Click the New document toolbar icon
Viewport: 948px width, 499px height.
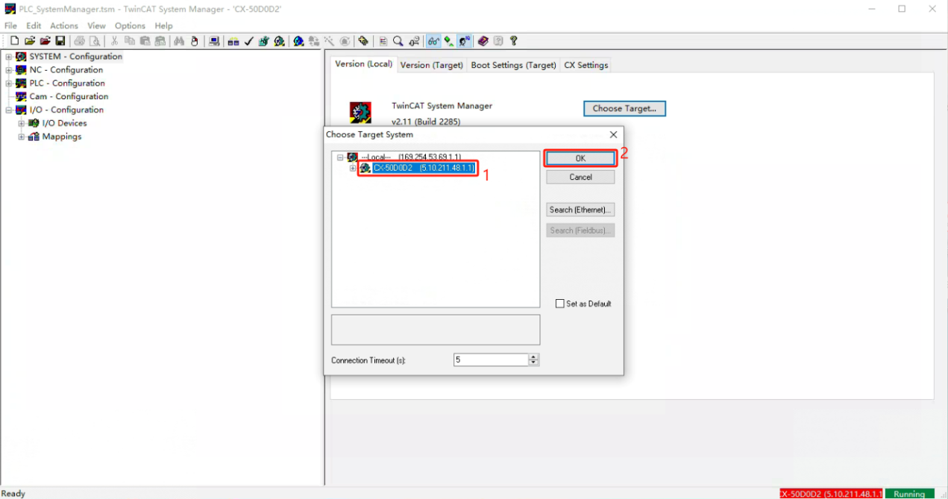[14, 41]
